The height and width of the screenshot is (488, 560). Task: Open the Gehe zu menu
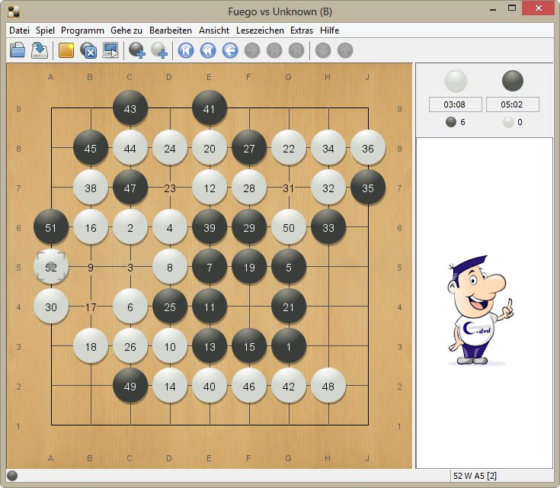126,30
